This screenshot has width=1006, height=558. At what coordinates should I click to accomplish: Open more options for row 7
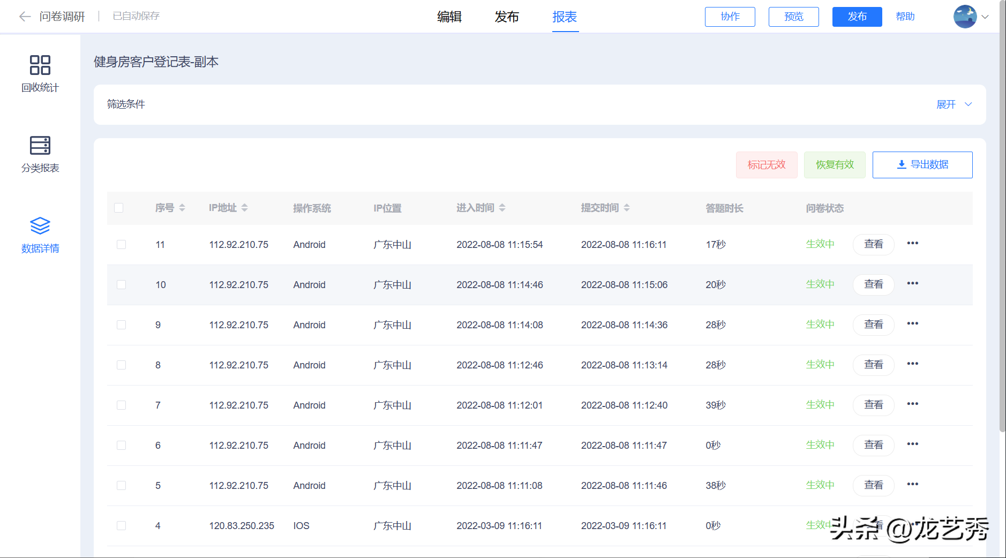913,404
